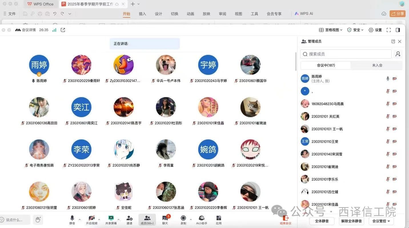Switch to the 未入会 tab
409x228 pixels.
point(377,65)
